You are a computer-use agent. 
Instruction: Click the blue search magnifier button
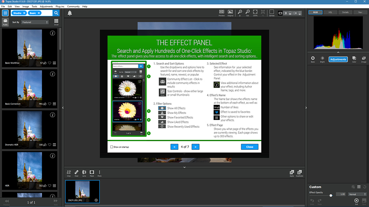[x=56, y=13]
